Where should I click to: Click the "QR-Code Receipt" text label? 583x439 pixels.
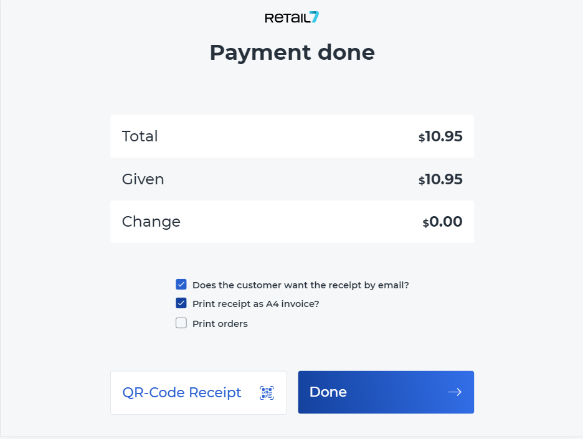click(182, 393)
